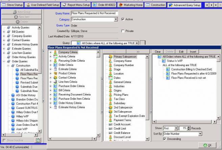Viewport: 222px width, 150px height.
Task: Click the New Group button
Action: pos(22,12)
